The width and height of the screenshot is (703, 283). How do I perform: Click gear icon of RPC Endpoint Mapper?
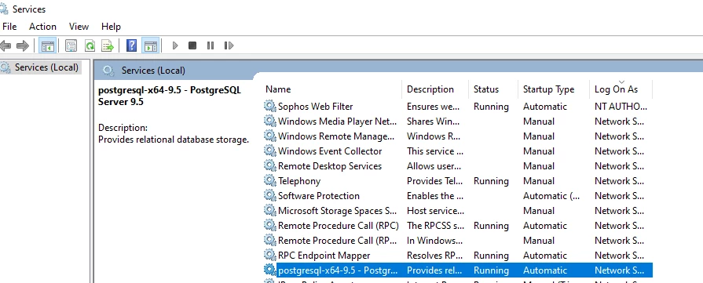click(x=269, y=256)
